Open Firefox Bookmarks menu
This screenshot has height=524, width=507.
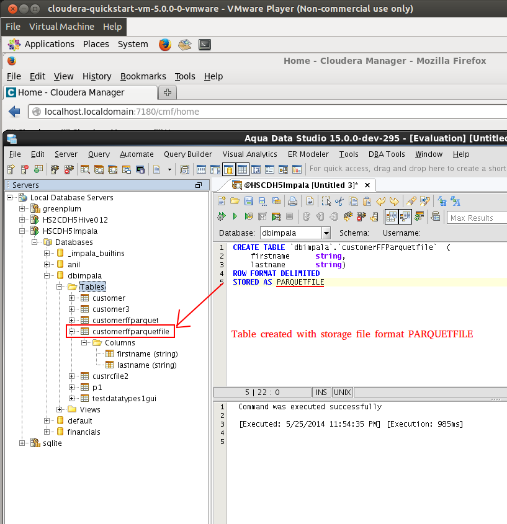[x=143, y=76]
